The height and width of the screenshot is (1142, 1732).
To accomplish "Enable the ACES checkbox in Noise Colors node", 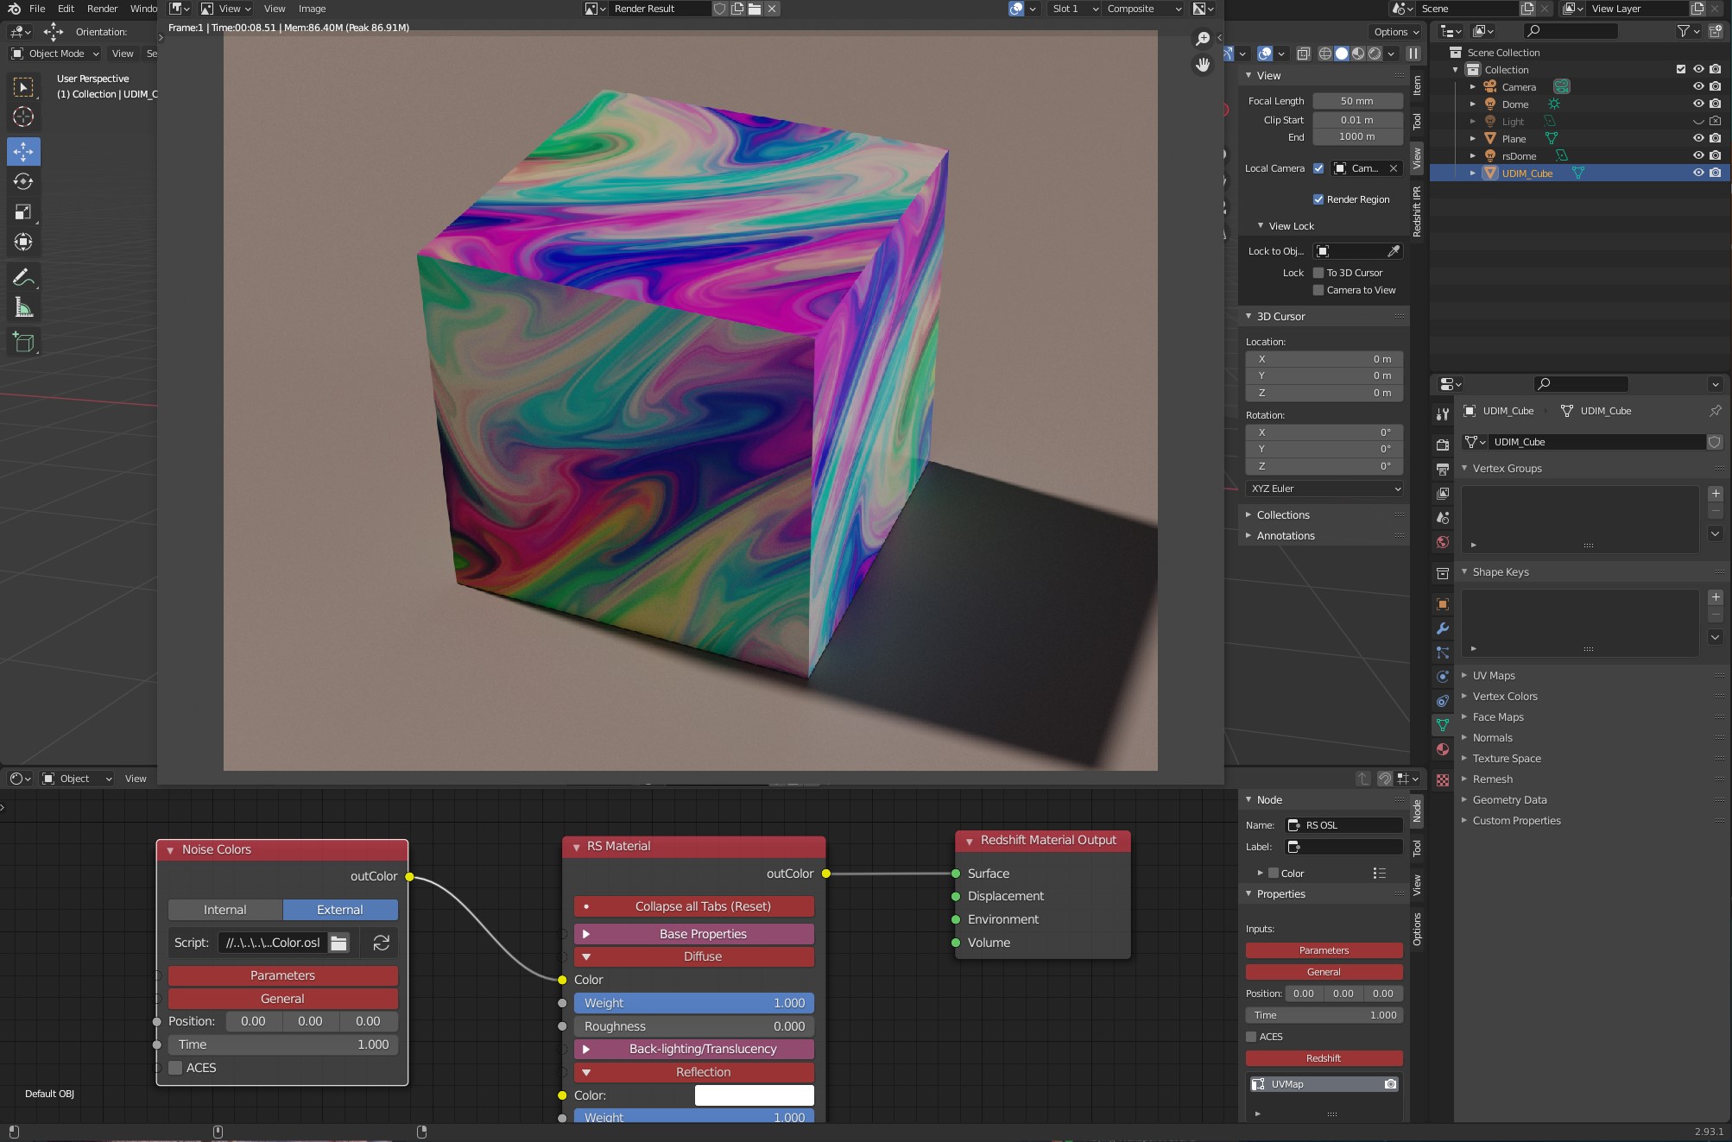I will point(176,1068).
